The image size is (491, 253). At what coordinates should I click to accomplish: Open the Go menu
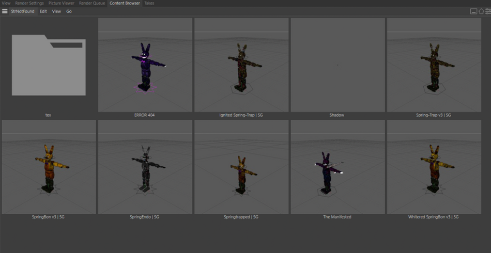[x=69, y=11]
